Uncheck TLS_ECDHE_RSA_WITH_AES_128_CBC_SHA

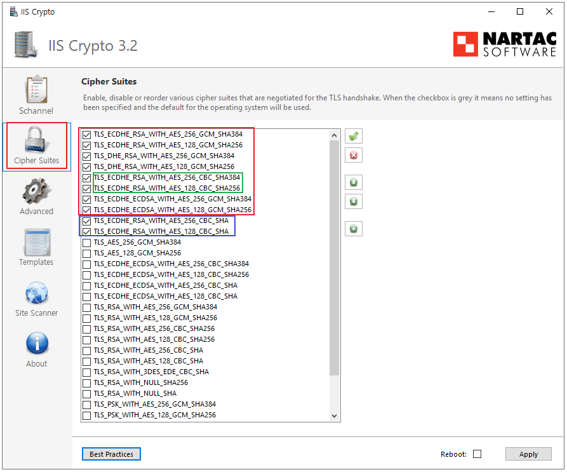click(x=86, y=232)
